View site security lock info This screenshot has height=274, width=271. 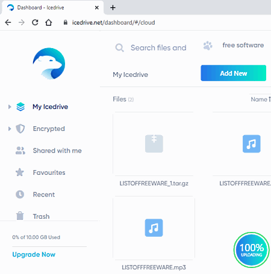pyautogui.click(x=66, y=22)
